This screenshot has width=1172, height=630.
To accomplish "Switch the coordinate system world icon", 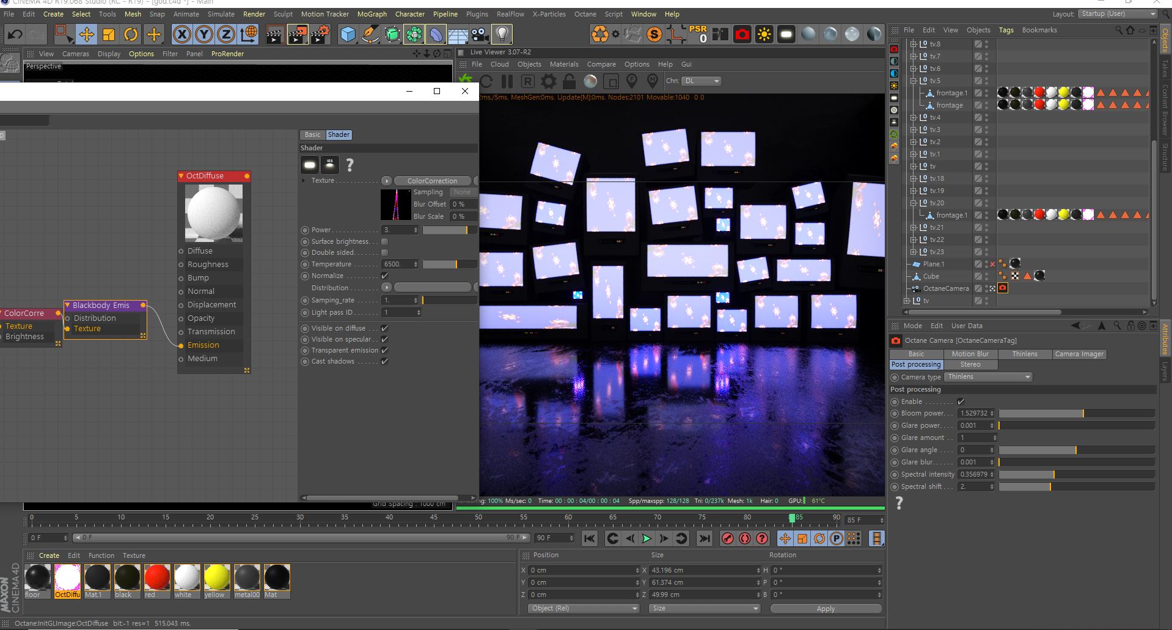I will point(249,34).
